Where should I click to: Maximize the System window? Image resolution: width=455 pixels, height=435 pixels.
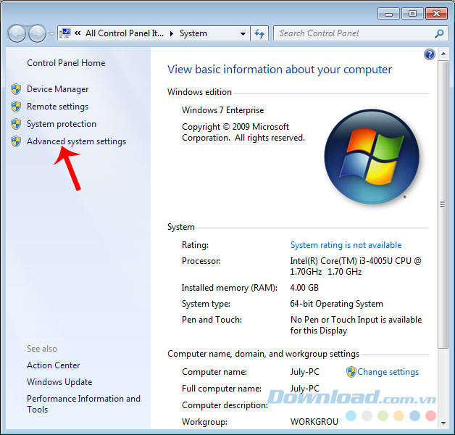coord(413,14)
